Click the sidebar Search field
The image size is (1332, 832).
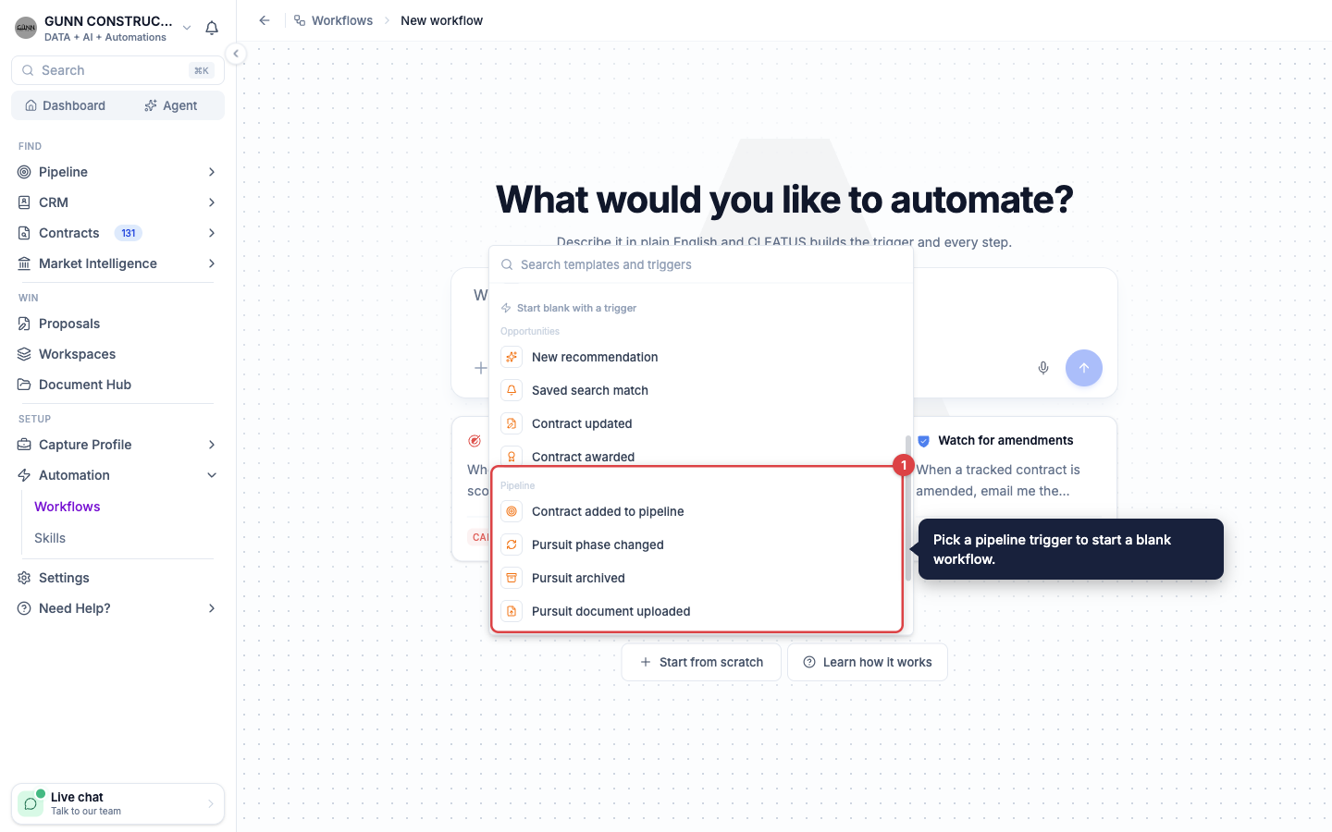pos(117,70)
